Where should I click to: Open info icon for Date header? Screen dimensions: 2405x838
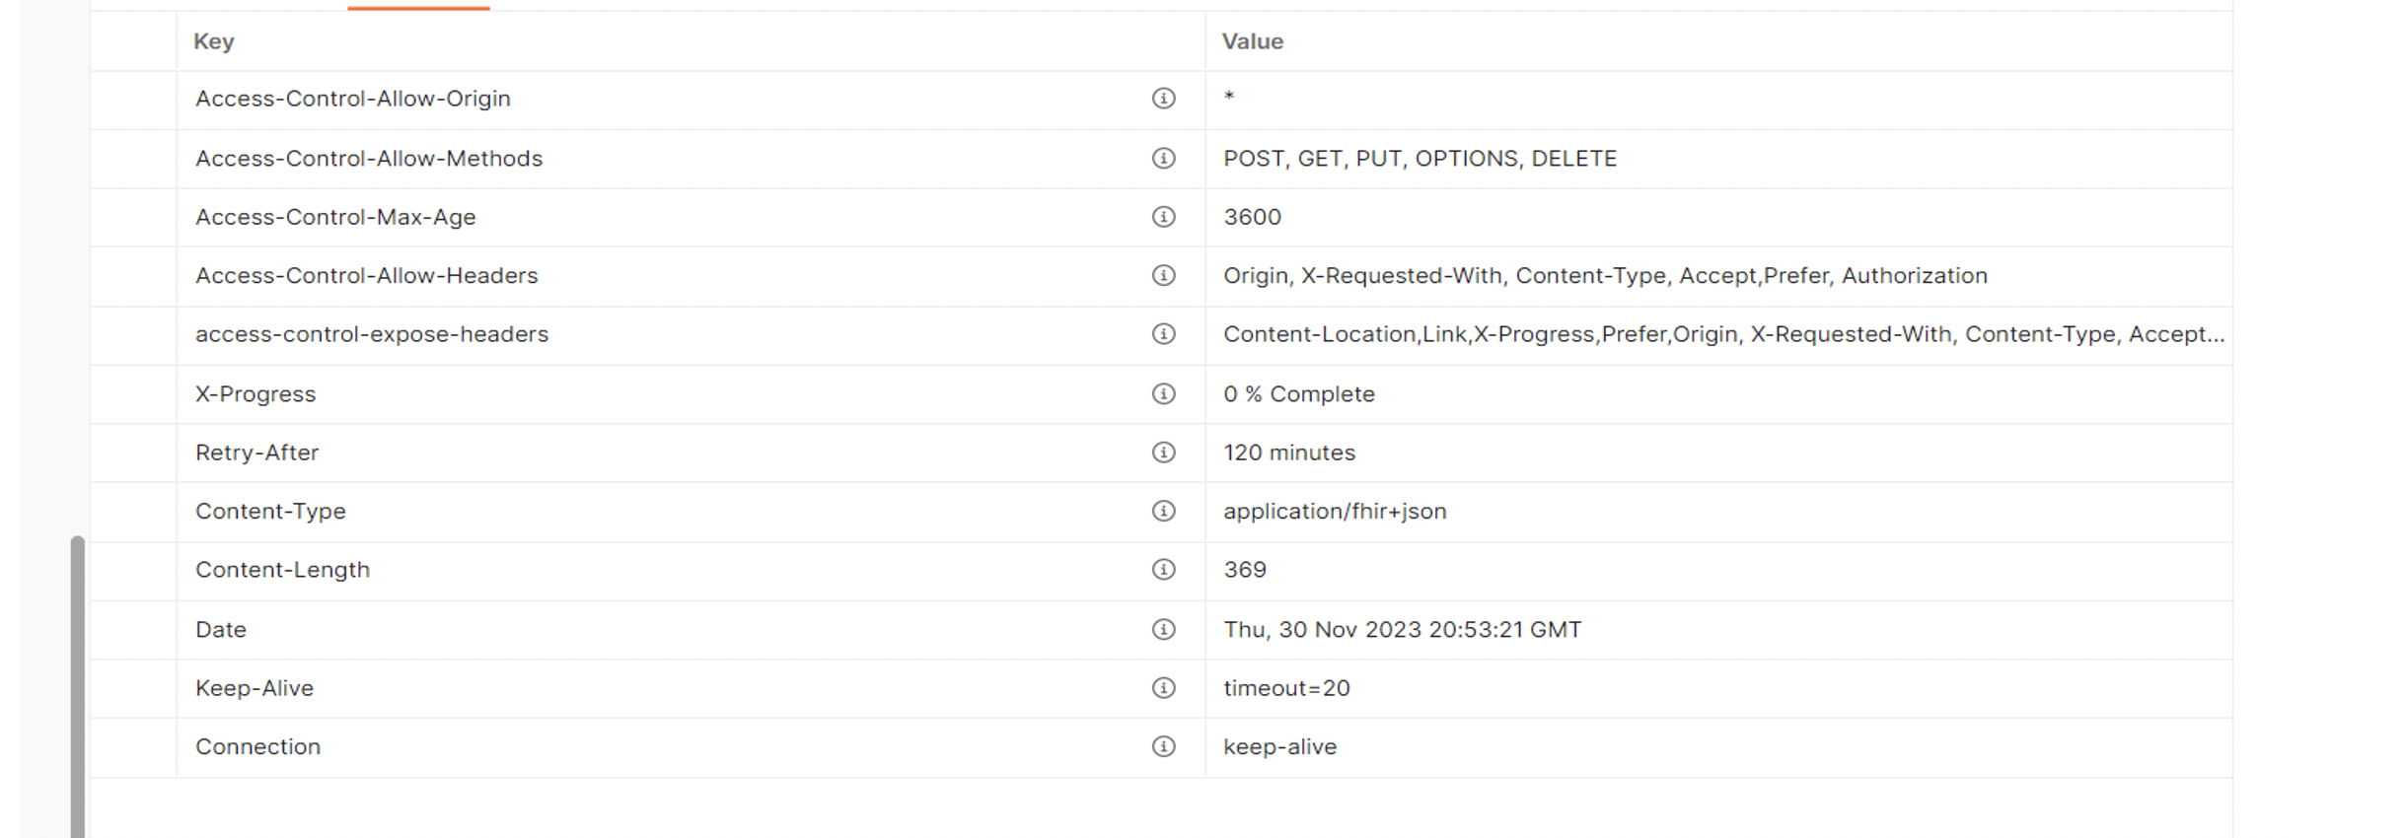point(1163,629)
